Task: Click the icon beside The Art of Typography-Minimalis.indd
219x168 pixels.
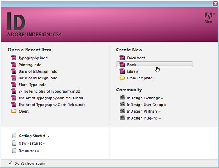Action: [14, 98]
